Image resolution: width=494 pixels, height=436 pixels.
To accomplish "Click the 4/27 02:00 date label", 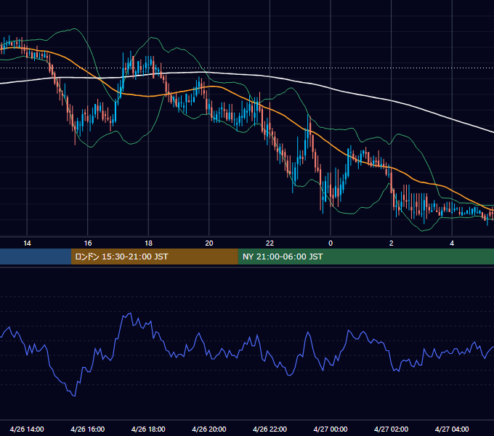I will click(x=392, y=429).
